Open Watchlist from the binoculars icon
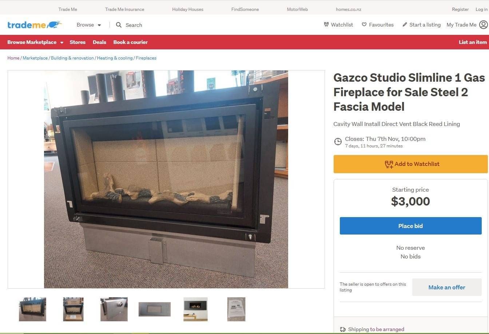The width and height of the screenshot is (489, 334). click(x=326, y=25)
